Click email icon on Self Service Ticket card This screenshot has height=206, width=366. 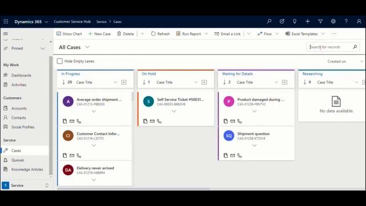[152, 121]
